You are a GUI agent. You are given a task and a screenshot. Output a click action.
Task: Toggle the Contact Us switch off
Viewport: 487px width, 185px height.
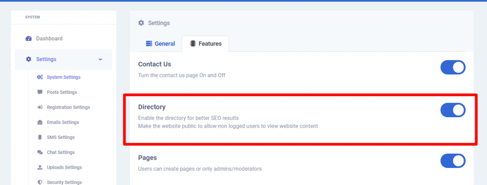[453, 67]
